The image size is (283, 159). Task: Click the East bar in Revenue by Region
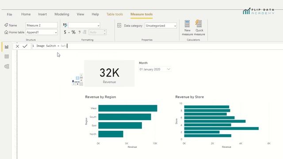pos(120,125)
